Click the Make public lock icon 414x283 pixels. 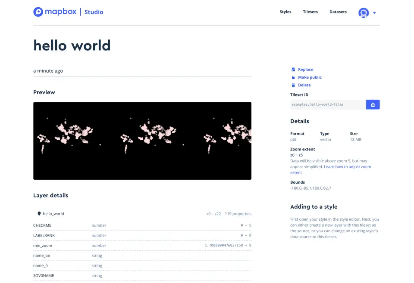(x=293, y=77)
